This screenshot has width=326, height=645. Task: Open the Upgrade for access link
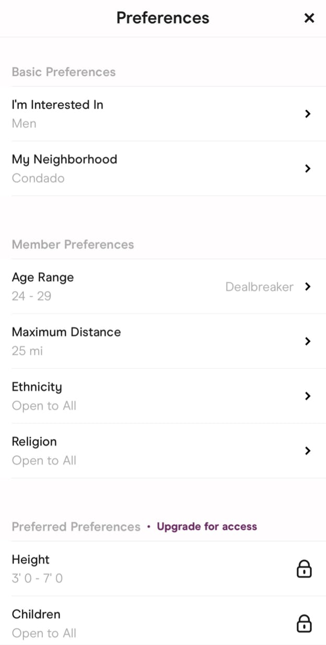pos(206,526)
